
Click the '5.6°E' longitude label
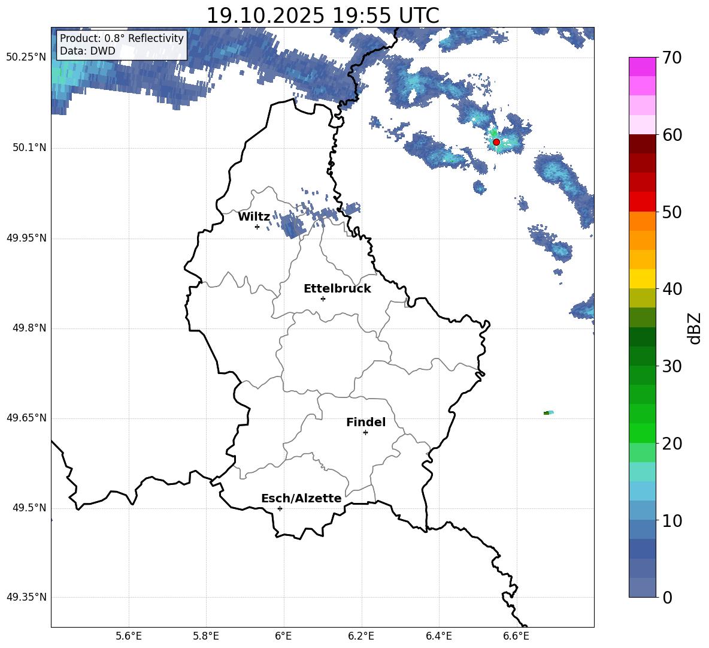coord(129,636)
